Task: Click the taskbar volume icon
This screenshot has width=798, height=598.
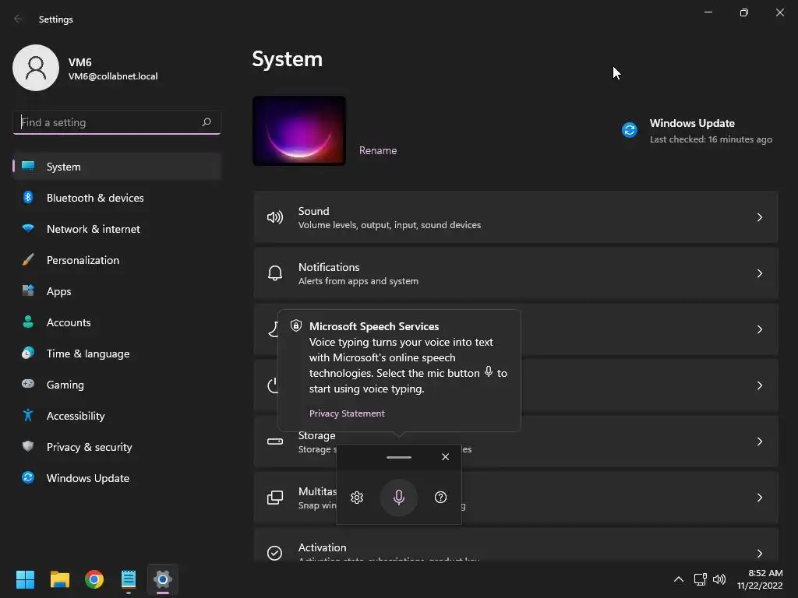Action: click(x=719, y=579)
